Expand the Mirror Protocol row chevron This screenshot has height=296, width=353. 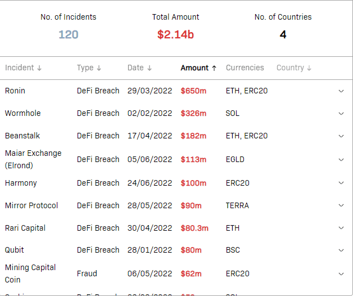[x=341, y=205]
